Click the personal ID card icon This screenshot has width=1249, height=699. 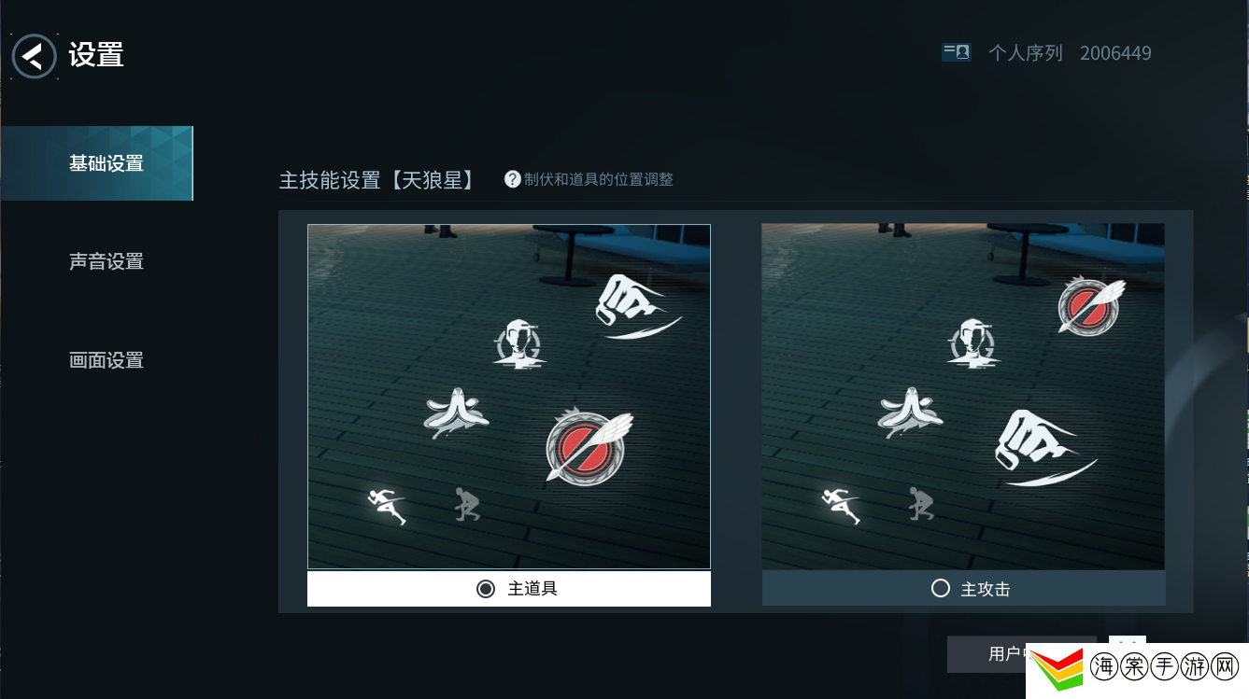tap(956, 52)
